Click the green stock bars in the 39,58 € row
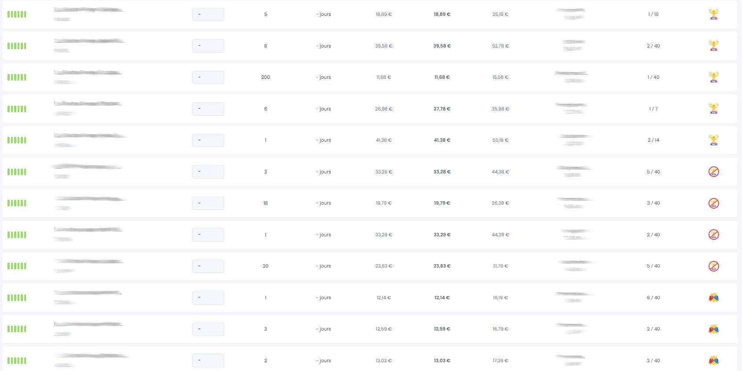The width and height of the screenshot is (742, 371). [x=17, y=46]
